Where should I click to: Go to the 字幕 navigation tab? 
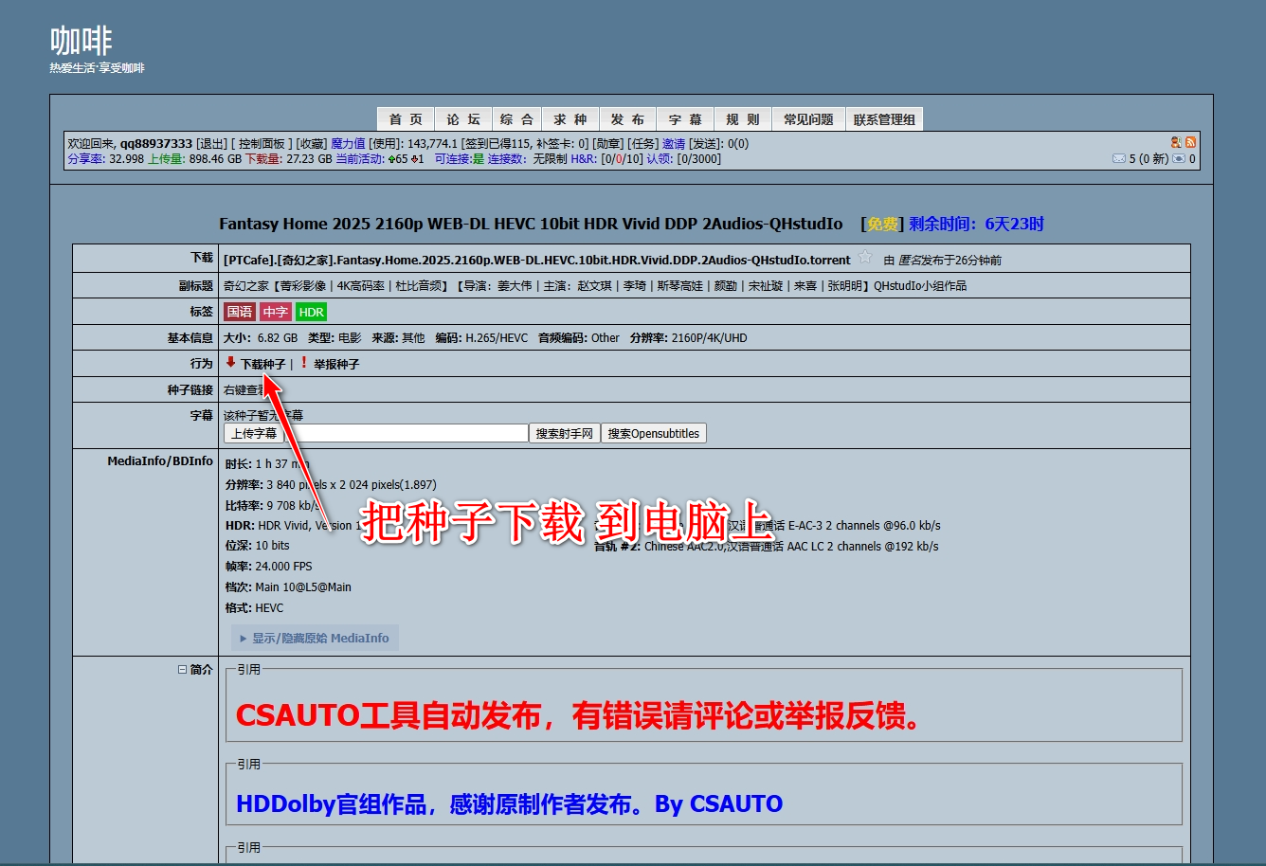tap(685, 119)
